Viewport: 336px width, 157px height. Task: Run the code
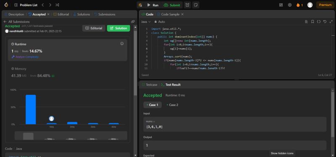(153, 5)
